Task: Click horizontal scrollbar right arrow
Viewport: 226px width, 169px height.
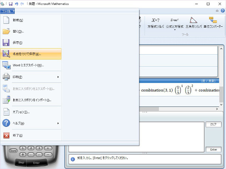Action: tap(217, 109)
